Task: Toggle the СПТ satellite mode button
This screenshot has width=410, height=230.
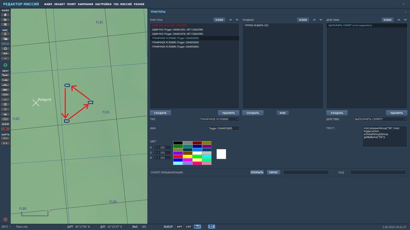Action: 189,226
